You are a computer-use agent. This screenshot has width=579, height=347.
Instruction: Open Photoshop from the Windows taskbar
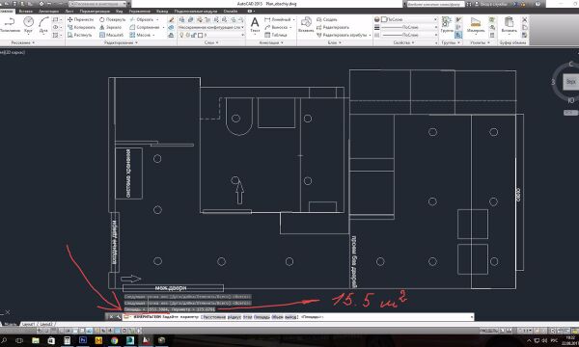(x=82, y=340)
